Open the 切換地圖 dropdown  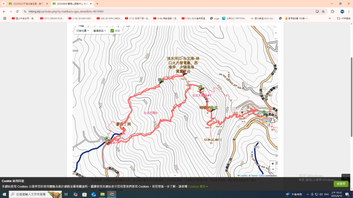tap(82, 31)
